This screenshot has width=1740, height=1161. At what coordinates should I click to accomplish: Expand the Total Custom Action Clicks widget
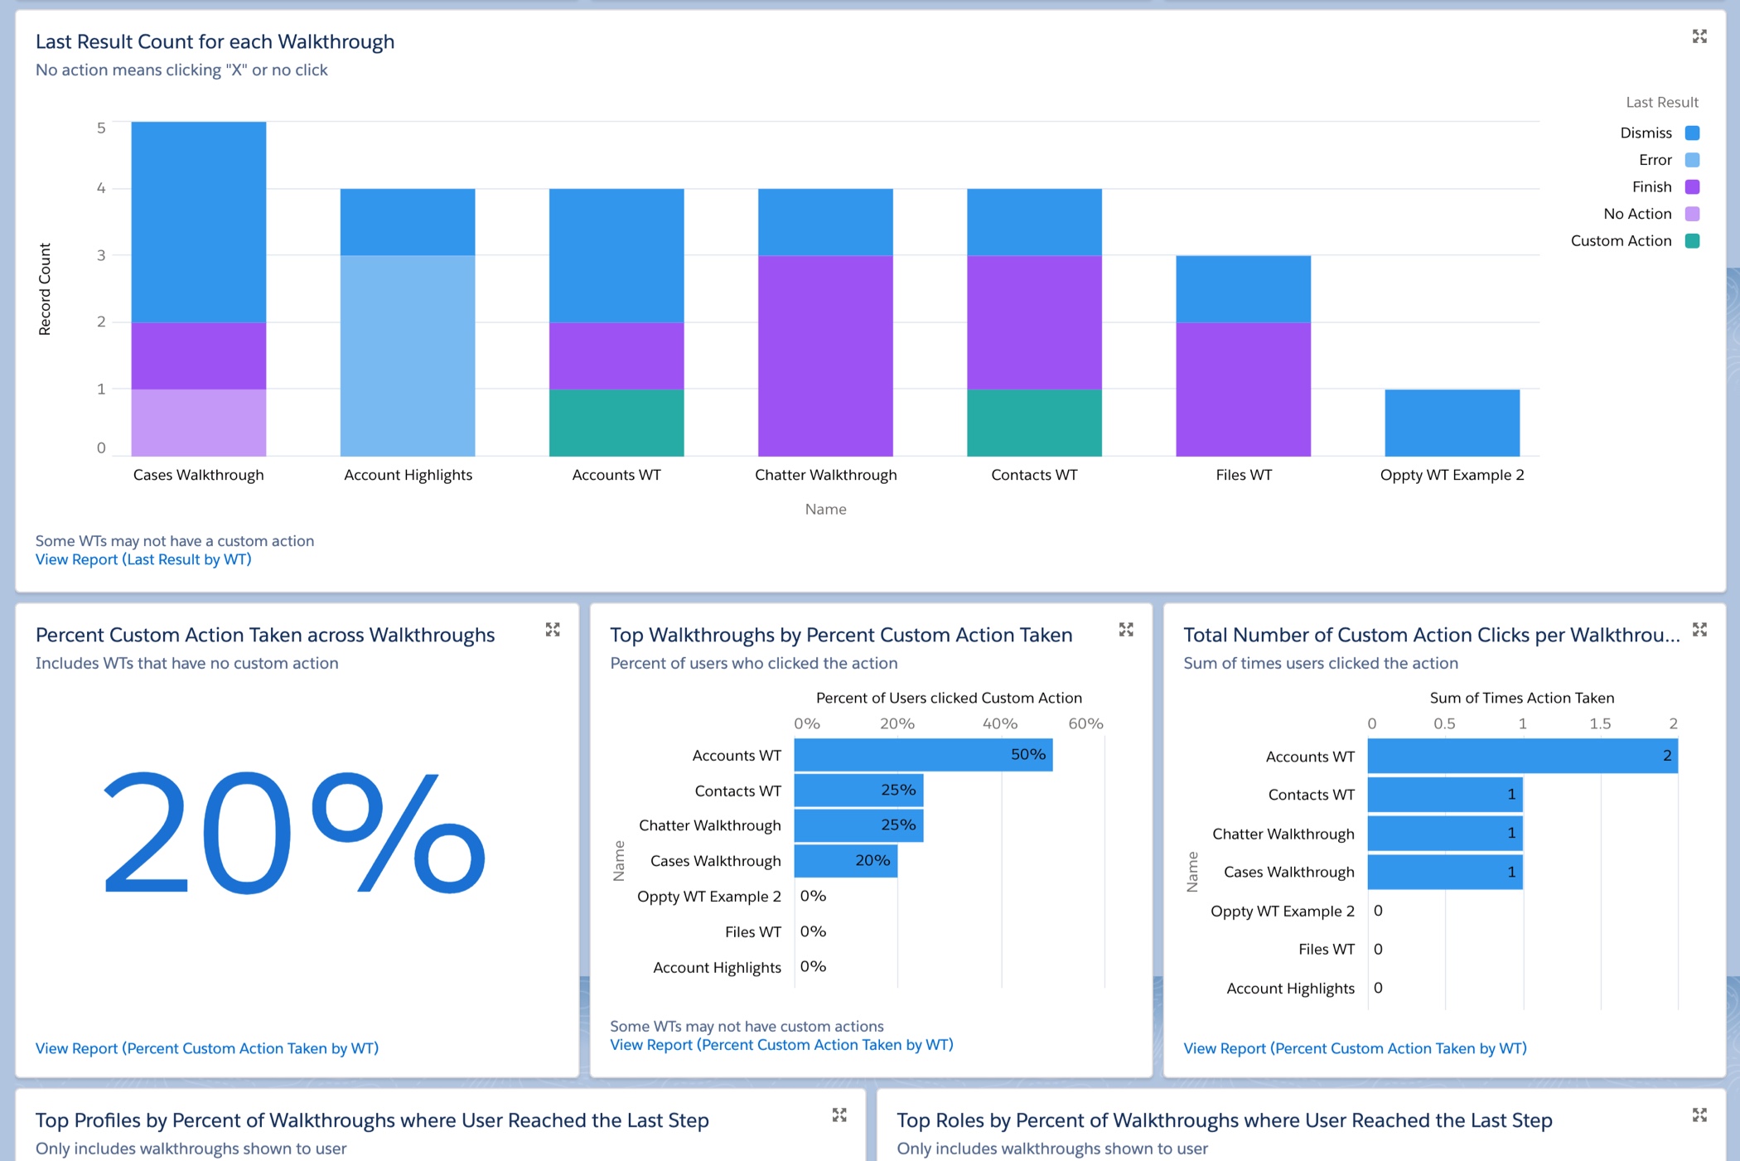[x=1700, y=630]
